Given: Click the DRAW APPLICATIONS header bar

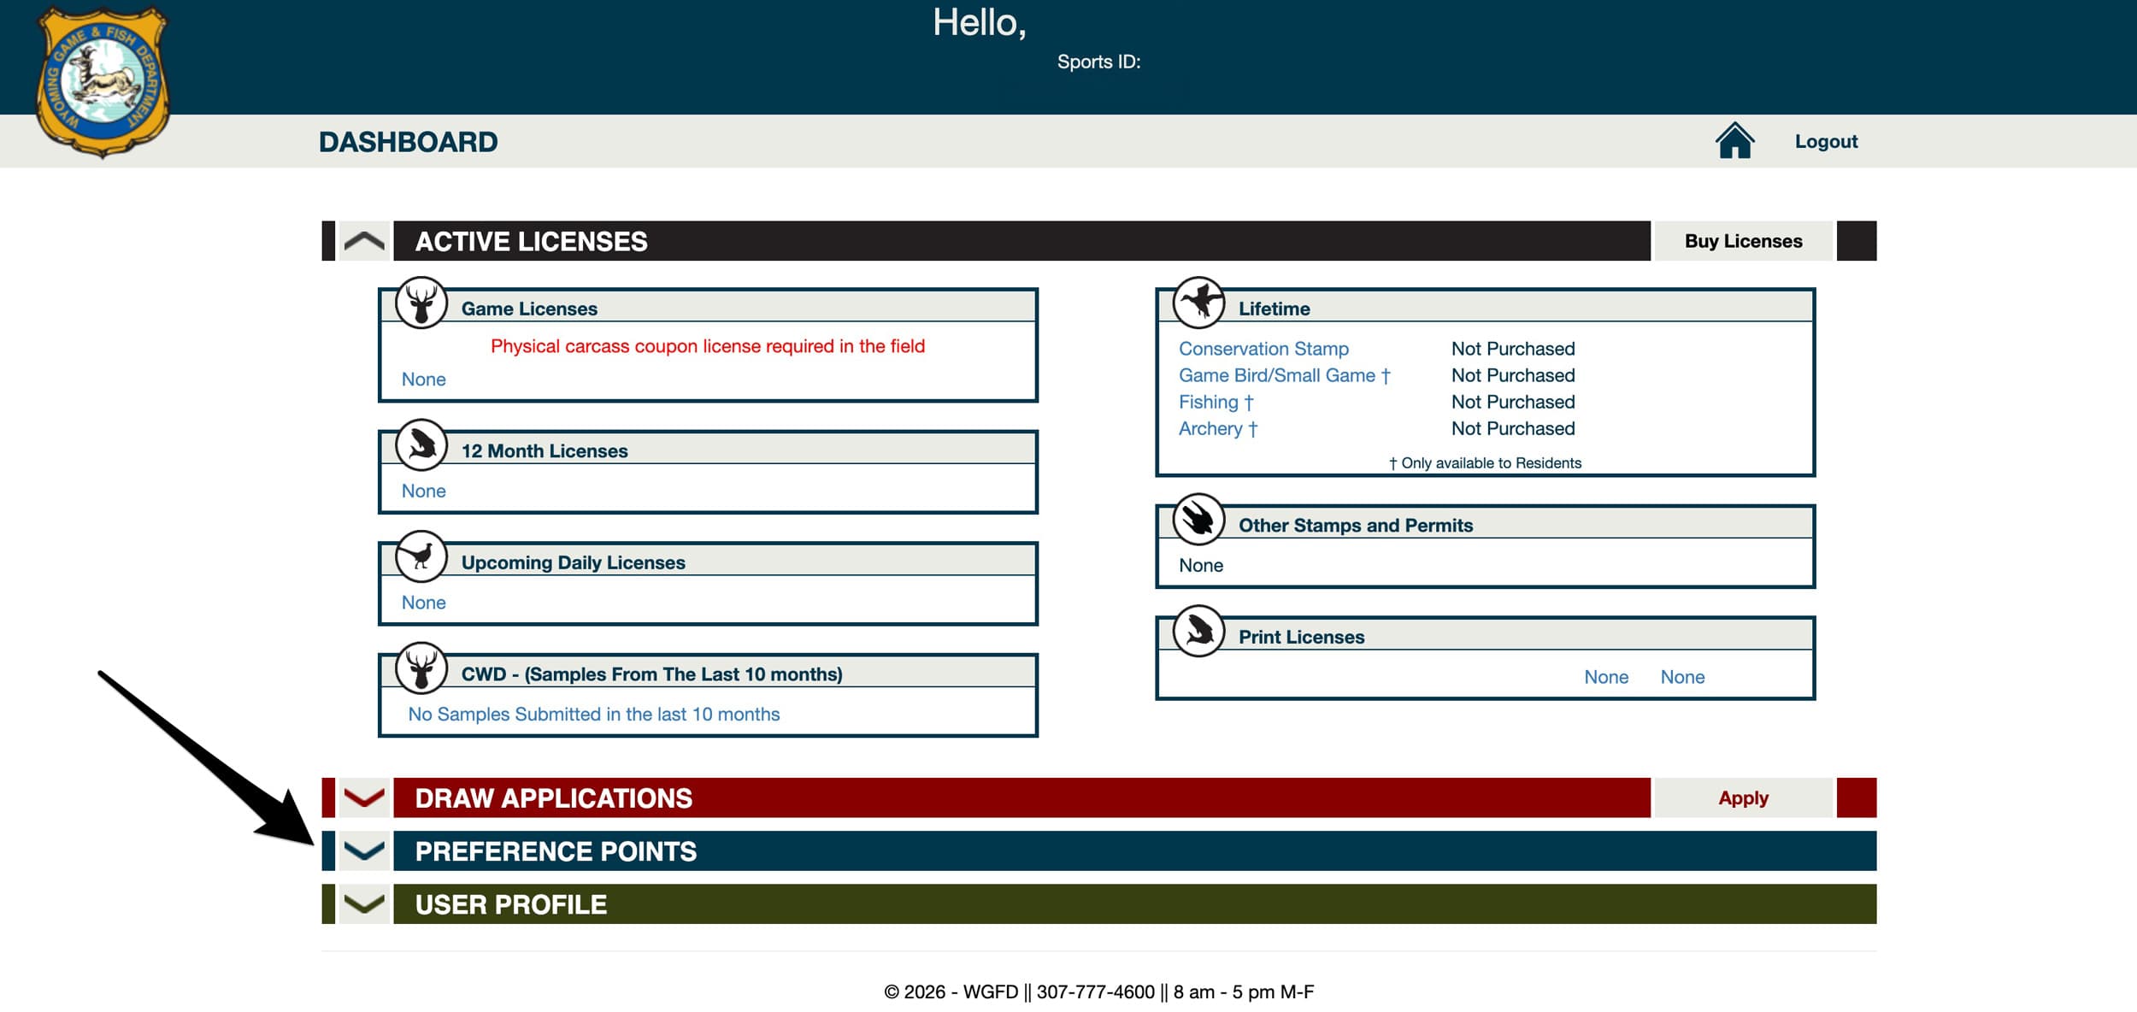Looking at the screenshot, I should [1021, 797].
